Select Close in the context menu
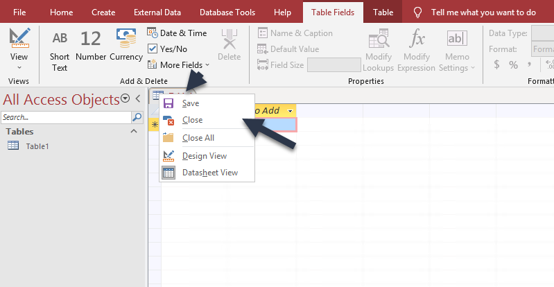The image size is (554, 287). [x=192, y=120]
